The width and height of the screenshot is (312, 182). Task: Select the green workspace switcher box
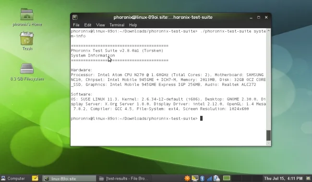[227, 178]
